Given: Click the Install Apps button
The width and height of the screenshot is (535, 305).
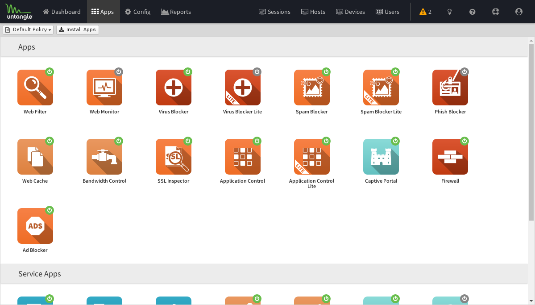Looking at the screenshot, I should [77, 29].
